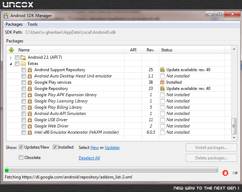This screenshot has height=192, width=242.
Task: Select the Google Play Billing Library row
Action: pyautogui.click(x=119, y=107)
